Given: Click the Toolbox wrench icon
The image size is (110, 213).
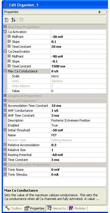Looking at the screenshot, I should [x=8, y=208].
